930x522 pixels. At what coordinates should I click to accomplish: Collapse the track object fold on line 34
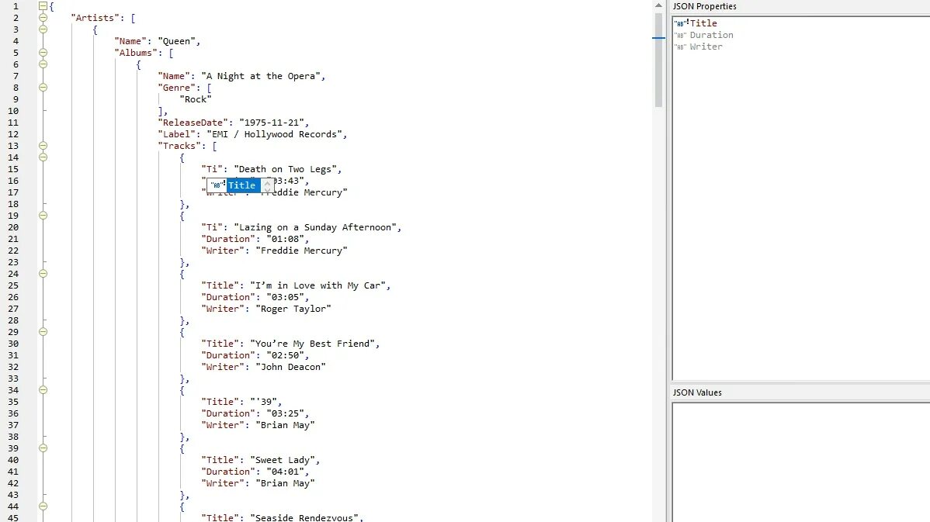pyautogui.click(x=43, y=390)
